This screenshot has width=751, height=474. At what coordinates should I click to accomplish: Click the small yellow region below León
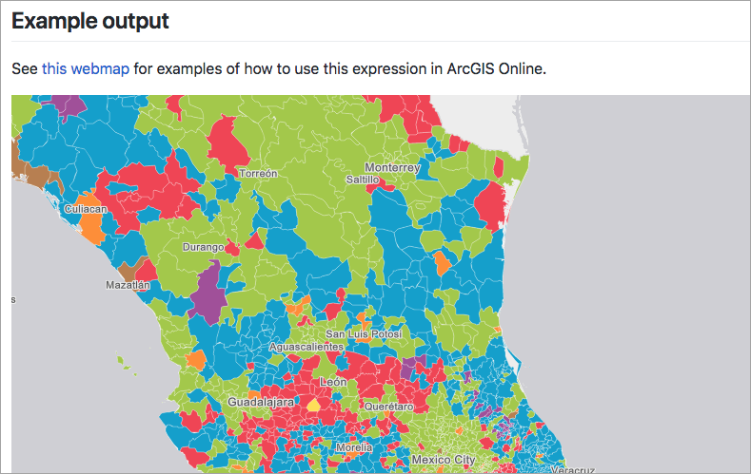coord(312,404)
